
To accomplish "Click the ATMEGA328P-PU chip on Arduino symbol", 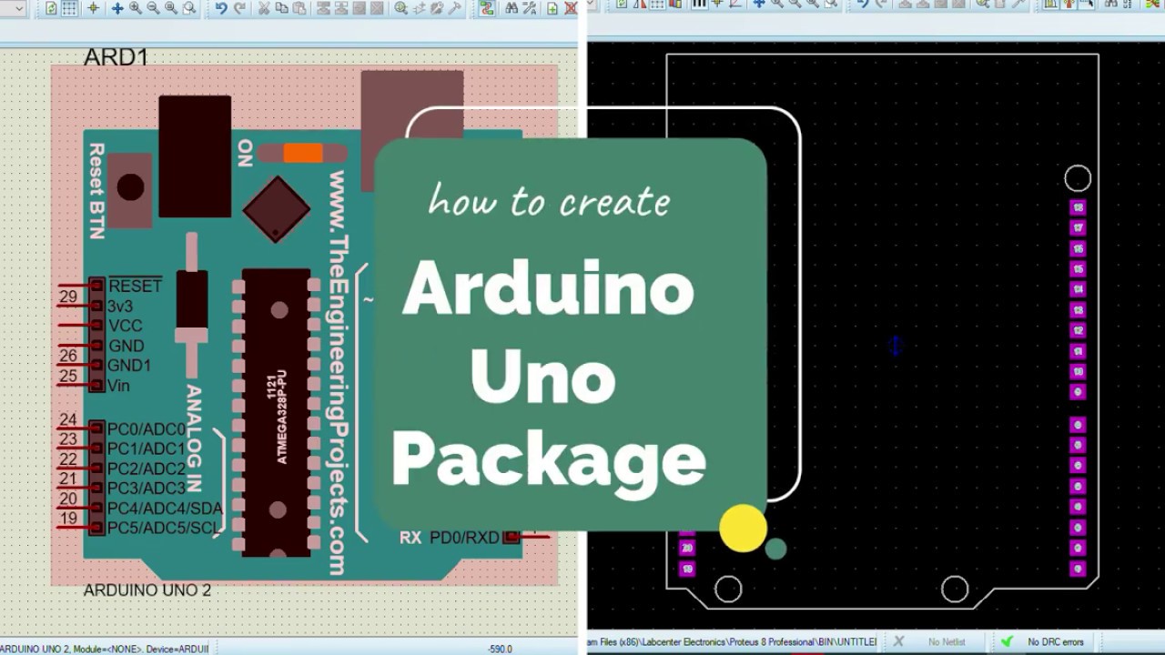I will point(276,412).
